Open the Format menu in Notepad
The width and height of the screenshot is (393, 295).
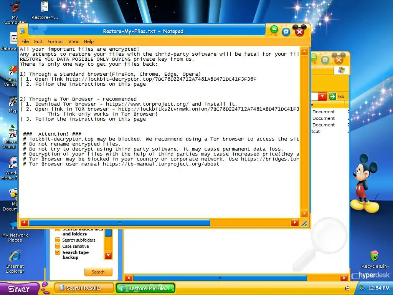55,41
